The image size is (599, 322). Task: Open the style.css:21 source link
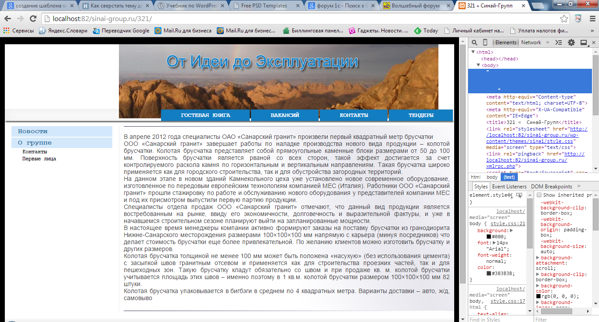point(508,223)
